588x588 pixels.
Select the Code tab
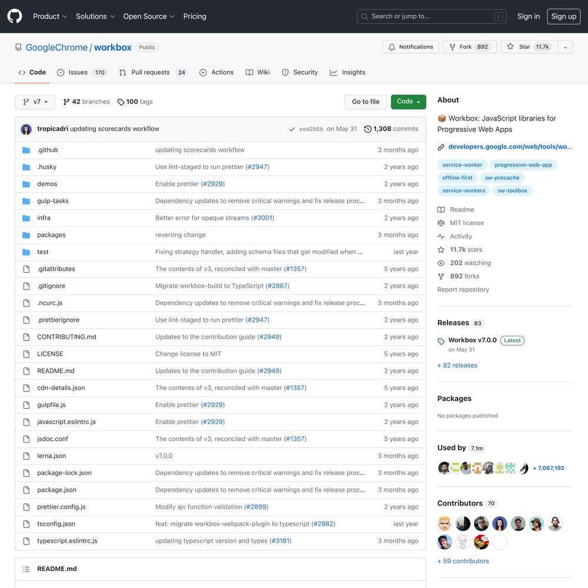(32, 72)
